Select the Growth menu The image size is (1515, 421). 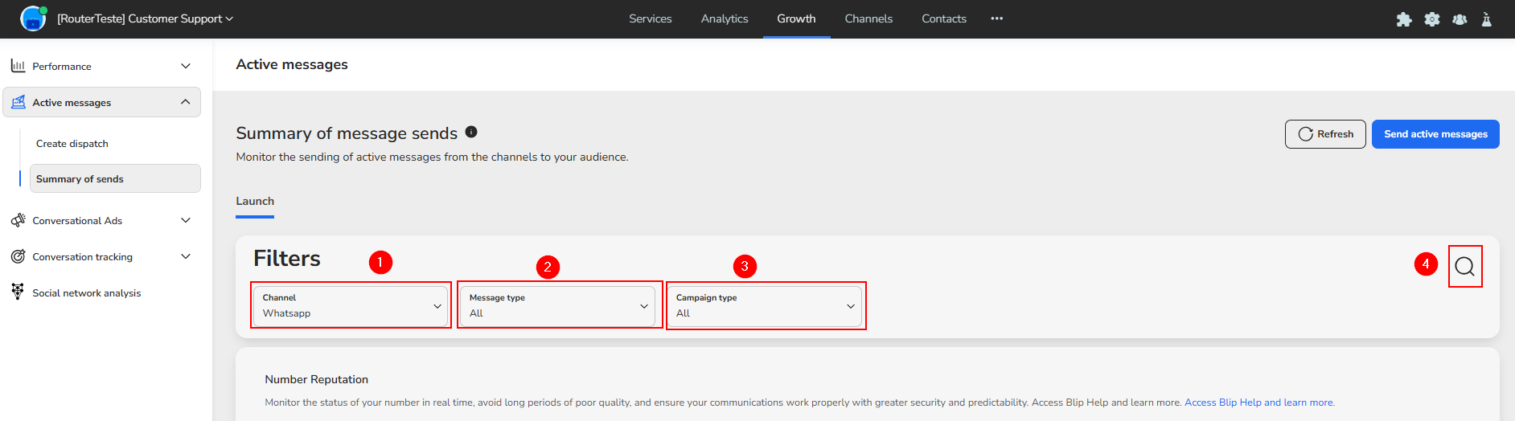[x=796, y=18]
